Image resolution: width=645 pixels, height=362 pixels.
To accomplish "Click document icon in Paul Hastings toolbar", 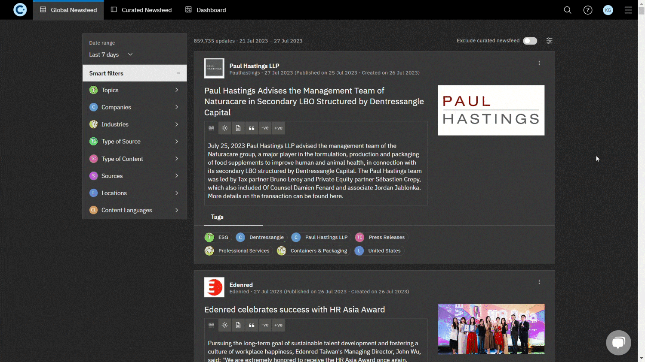I will (x=238, y=128).
